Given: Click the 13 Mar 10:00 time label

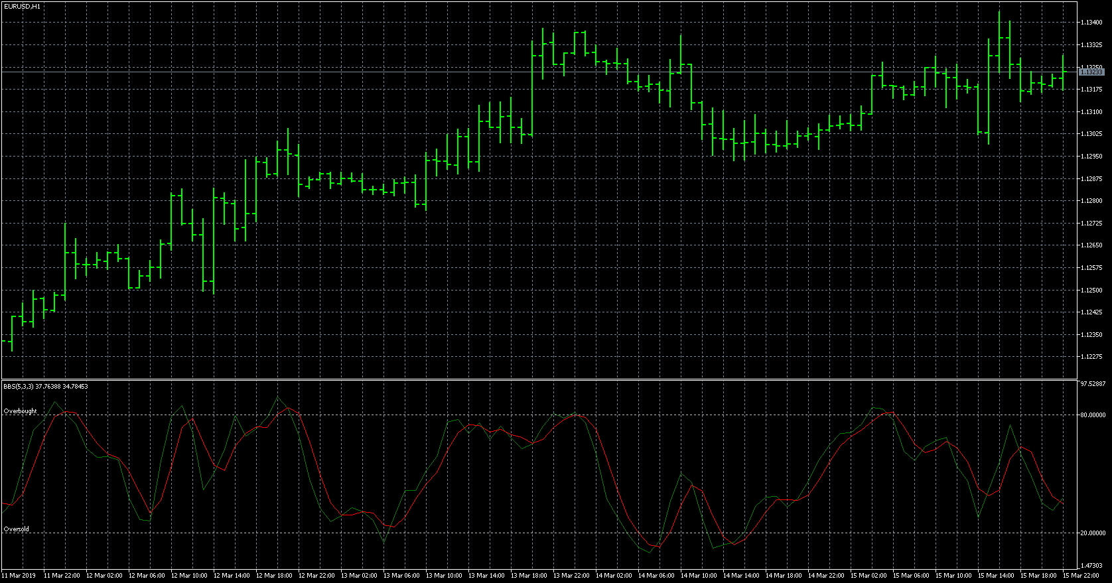Looking at the screenshot, I should [x=444, y=576].
